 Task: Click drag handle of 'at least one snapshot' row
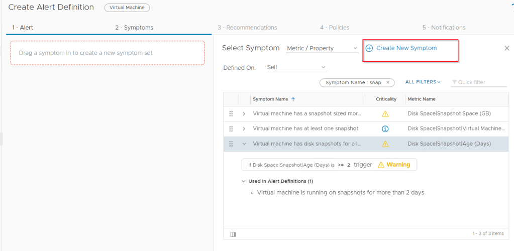point(231,129)
